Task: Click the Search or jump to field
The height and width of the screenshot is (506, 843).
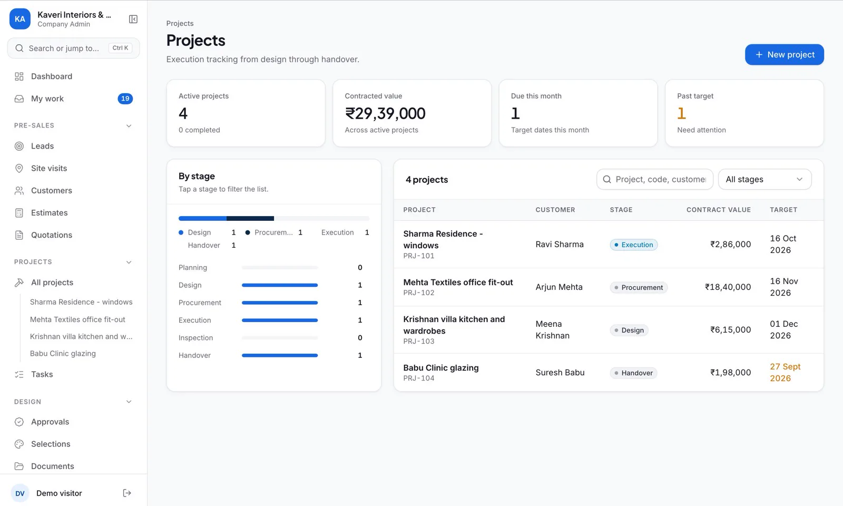Action: coord(73,48)
